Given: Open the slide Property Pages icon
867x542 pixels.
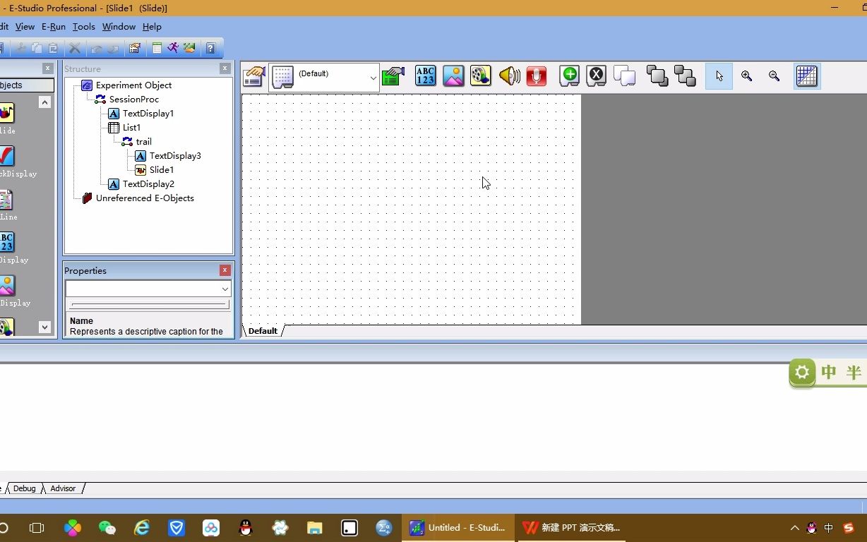Looking at the screenshot, I should [x=254, y=76].
